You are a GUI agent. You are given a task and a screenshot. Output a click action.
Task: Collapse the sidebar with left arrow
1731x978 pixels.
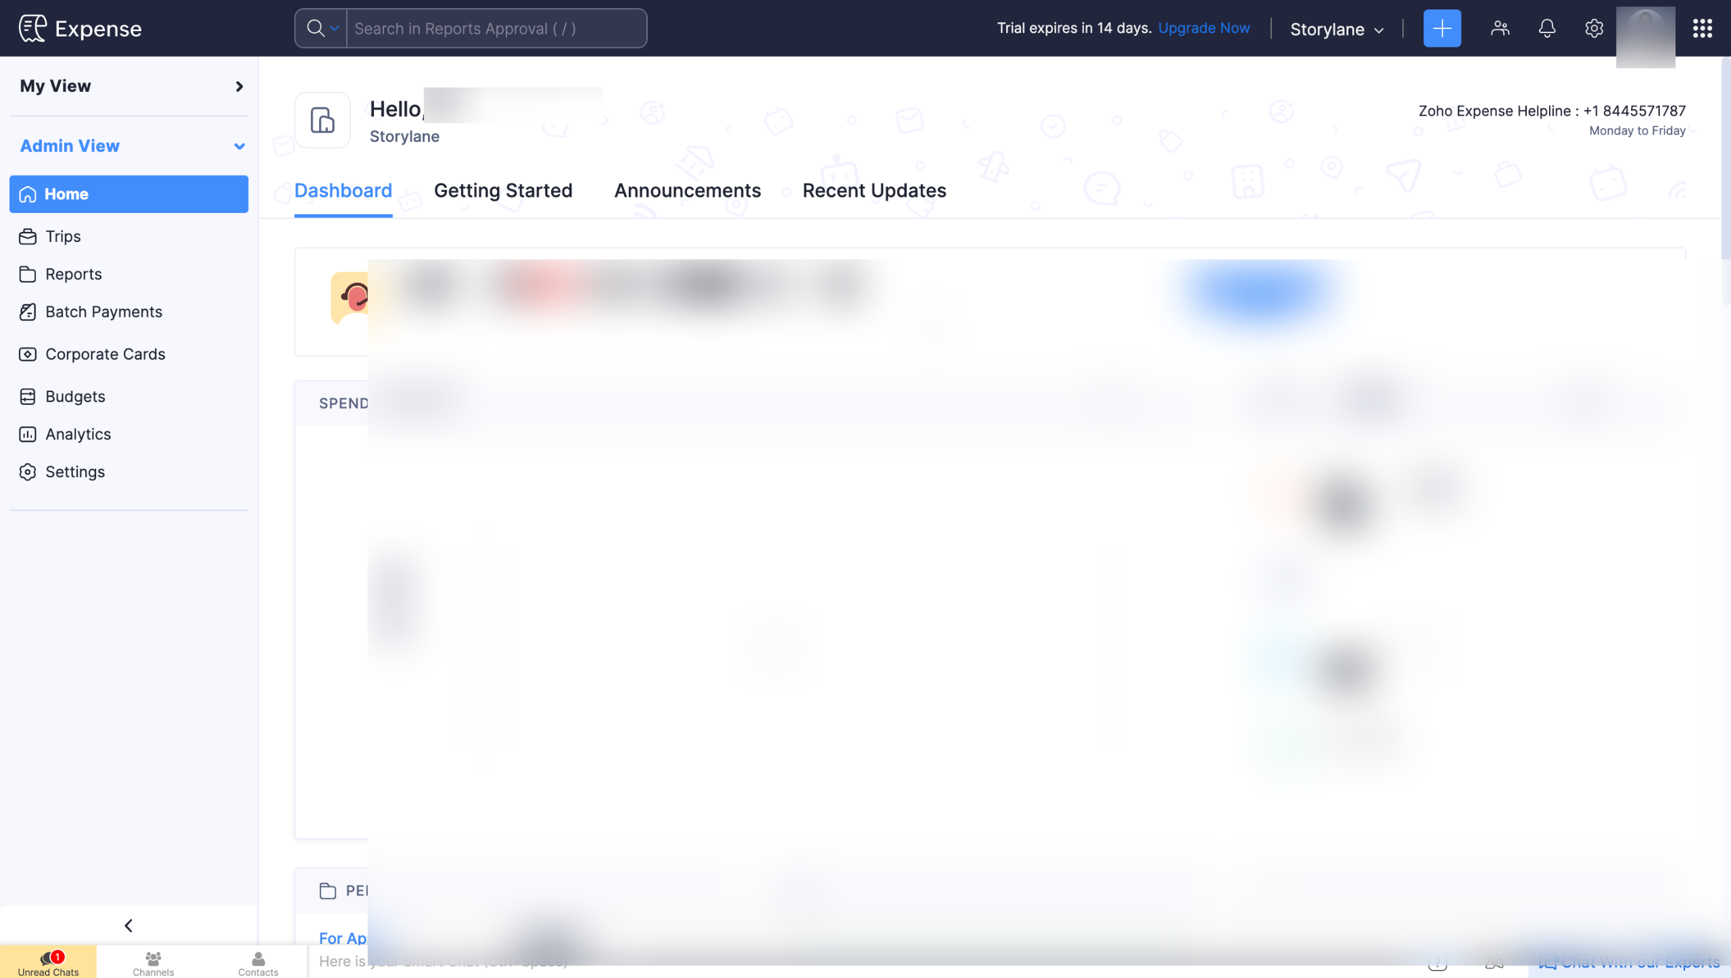[x=128, y=925]
